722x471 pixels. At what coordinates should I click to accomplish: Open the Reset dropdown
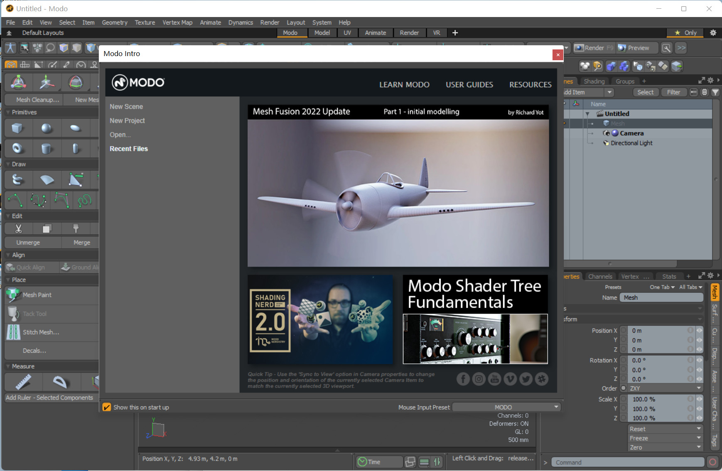(666, 429)
